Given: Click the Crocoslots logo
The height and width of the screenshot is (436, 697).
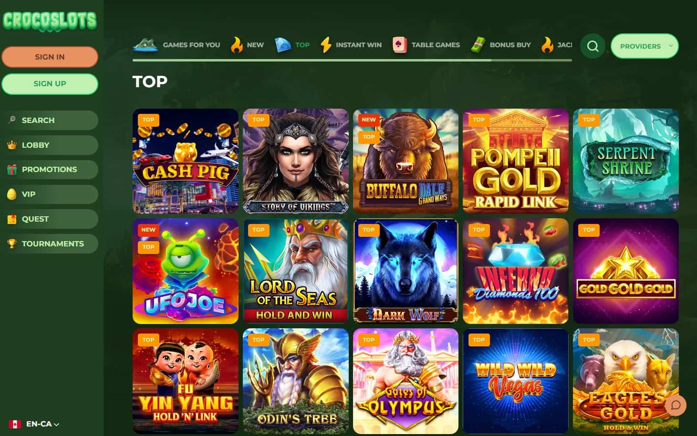Looking at the screenshot, I should pos(50,21).
